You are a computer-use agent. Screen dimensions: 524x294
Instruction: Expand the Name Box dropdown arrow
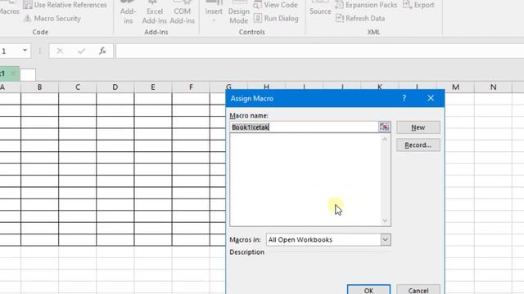point(25,51)
